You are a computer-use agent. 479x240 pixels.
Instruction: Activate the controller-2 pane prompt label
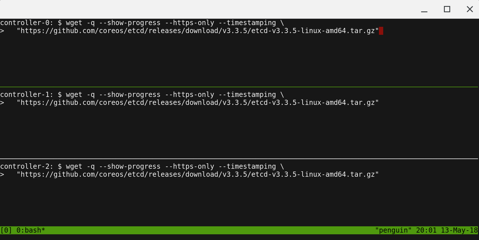[x=27, y=166]
